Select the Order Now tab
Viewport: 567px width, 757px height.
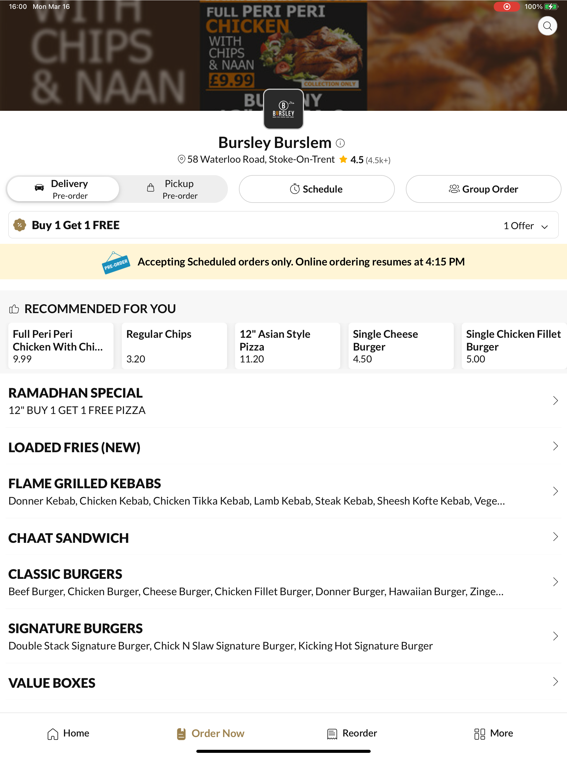click(x=210, y=733)
